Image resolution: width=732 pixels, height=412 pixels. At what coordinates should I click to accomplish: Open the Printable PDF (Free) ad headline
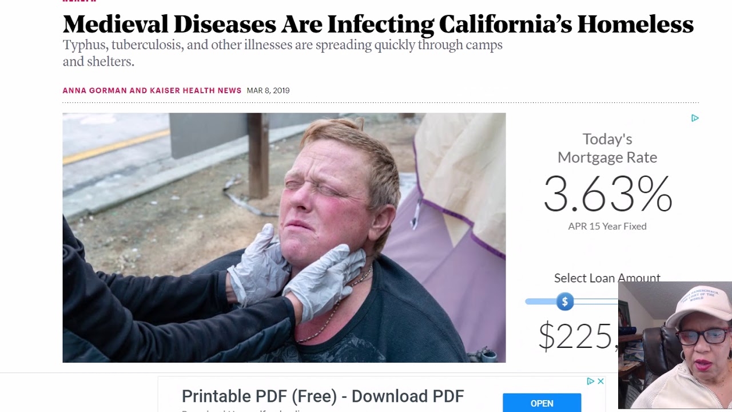point(323,396)
